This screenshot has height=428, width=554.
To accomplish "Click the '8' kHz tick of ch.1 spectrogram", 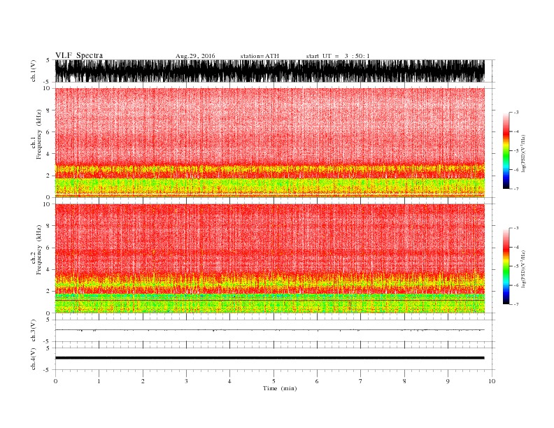I will (48, 110).
